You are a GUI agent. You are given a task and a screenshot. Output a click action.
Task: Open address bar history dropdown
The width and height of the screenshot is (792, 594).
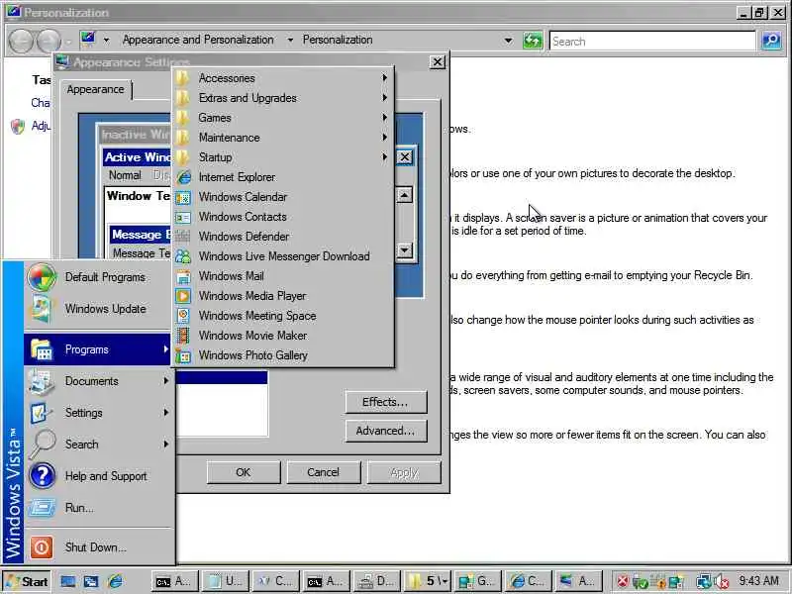[508, 41]
